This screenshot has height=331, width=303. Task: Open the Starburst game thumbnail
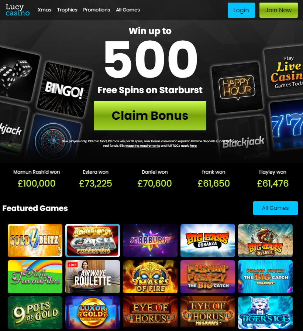tap(150, 240)
